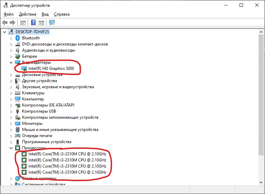Screen dimensions: 265x194
Task: Select the Видеоадаптеры label
Action: [36, 62]
